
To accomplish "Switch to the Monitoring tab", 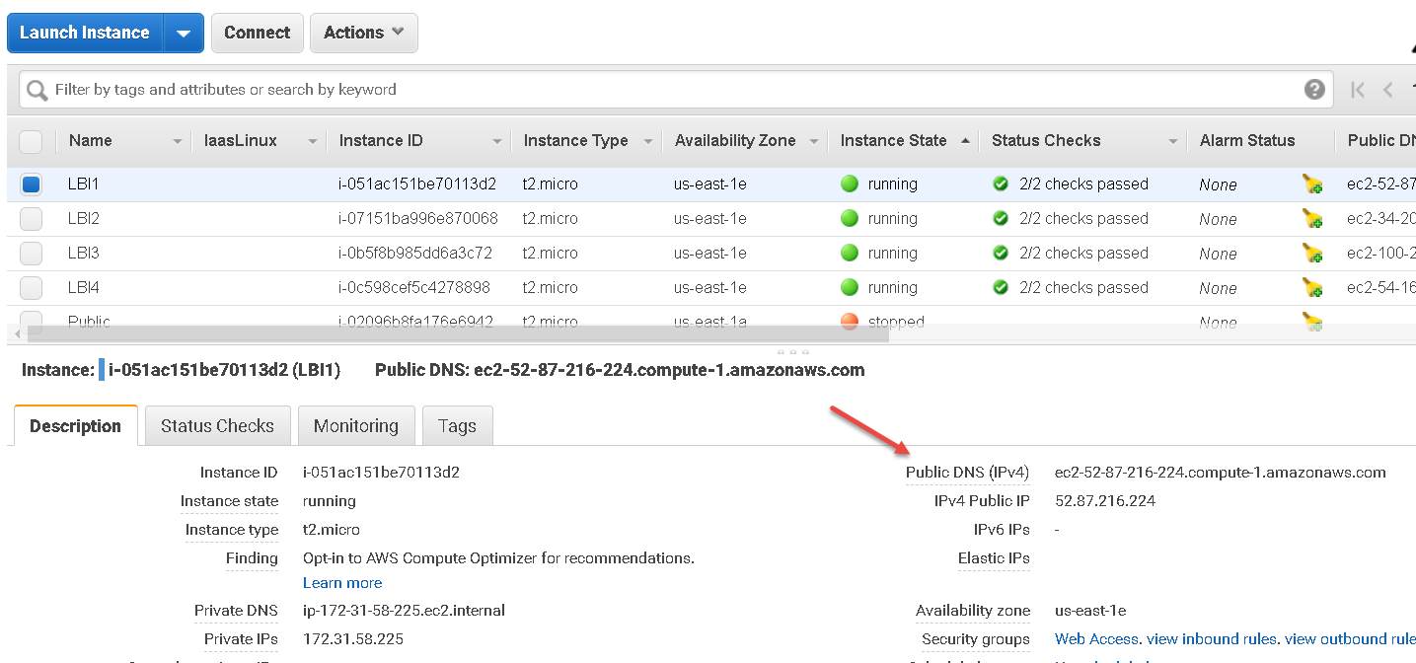I will tap(356, 425).
